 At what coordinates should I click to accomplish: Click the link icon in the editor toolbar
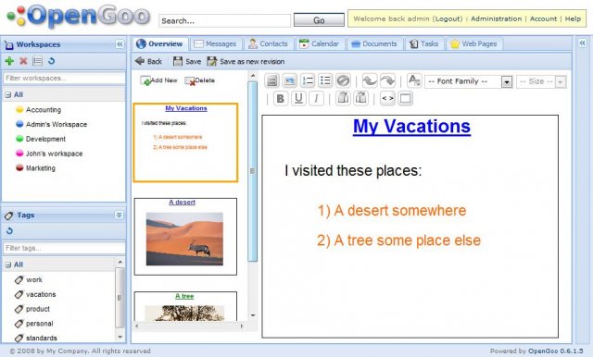coord(343,80)
